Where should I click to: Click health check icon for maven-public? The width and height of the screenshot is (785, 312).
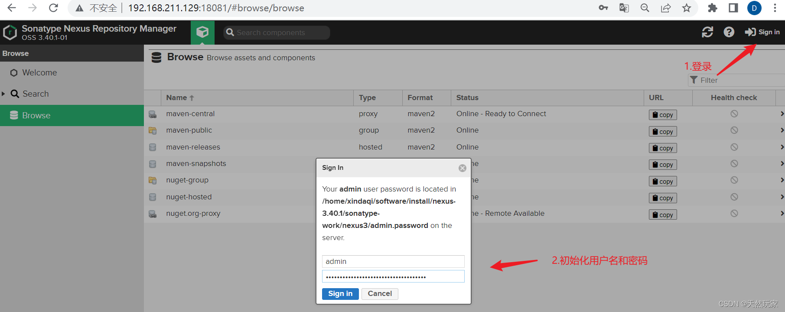[x=734, y=130]
